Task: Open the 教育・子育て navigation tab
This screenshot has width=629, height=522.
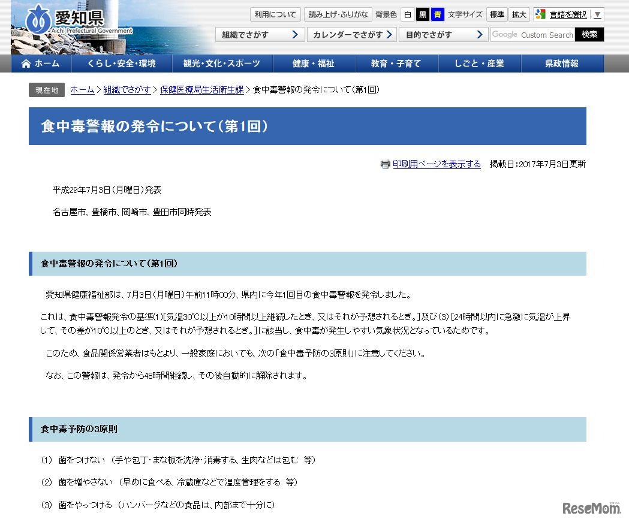Action: [x=396, y=64]
